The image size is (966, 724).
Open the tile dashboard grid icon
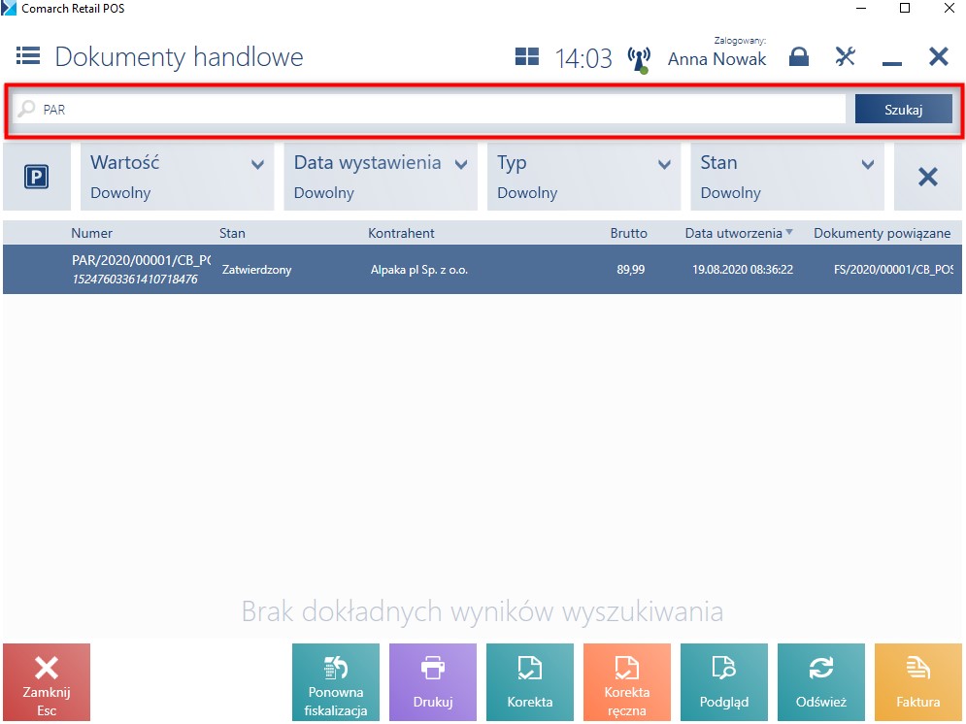coord(527,56)
